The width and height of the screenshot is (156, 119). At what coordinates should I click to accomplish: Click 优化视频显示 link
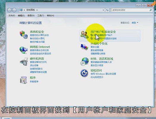click(97, 77)
